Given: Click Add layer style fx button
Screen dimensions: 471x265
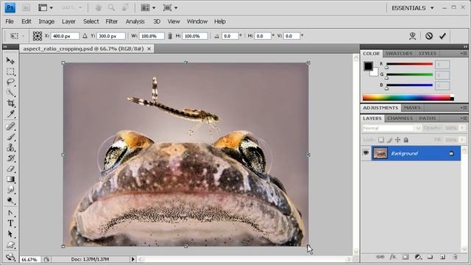Looking at the screenshot, I should click(x=392, y=257).
